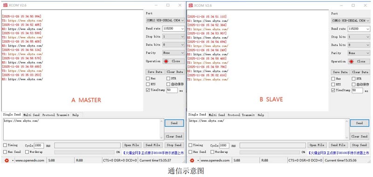Toggle 自动保存 checkbox in master window
Screen dimensions: 373x177
click(x=168, y=84)
